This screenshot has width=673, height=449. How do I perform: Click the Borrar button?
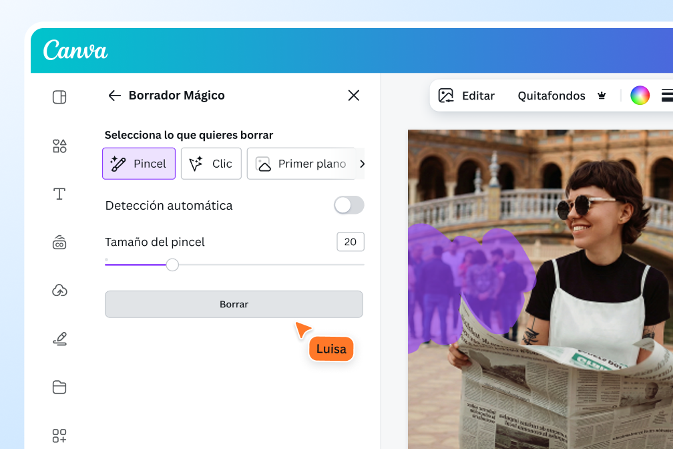[234, 304]
